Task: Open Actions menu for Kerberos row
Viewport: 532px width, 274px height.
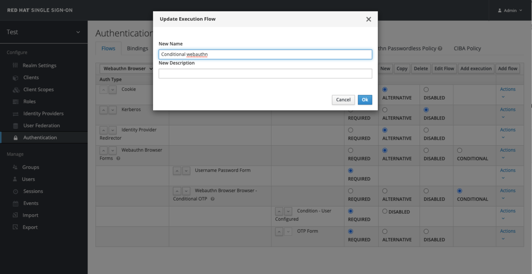Action: (508, 113)
